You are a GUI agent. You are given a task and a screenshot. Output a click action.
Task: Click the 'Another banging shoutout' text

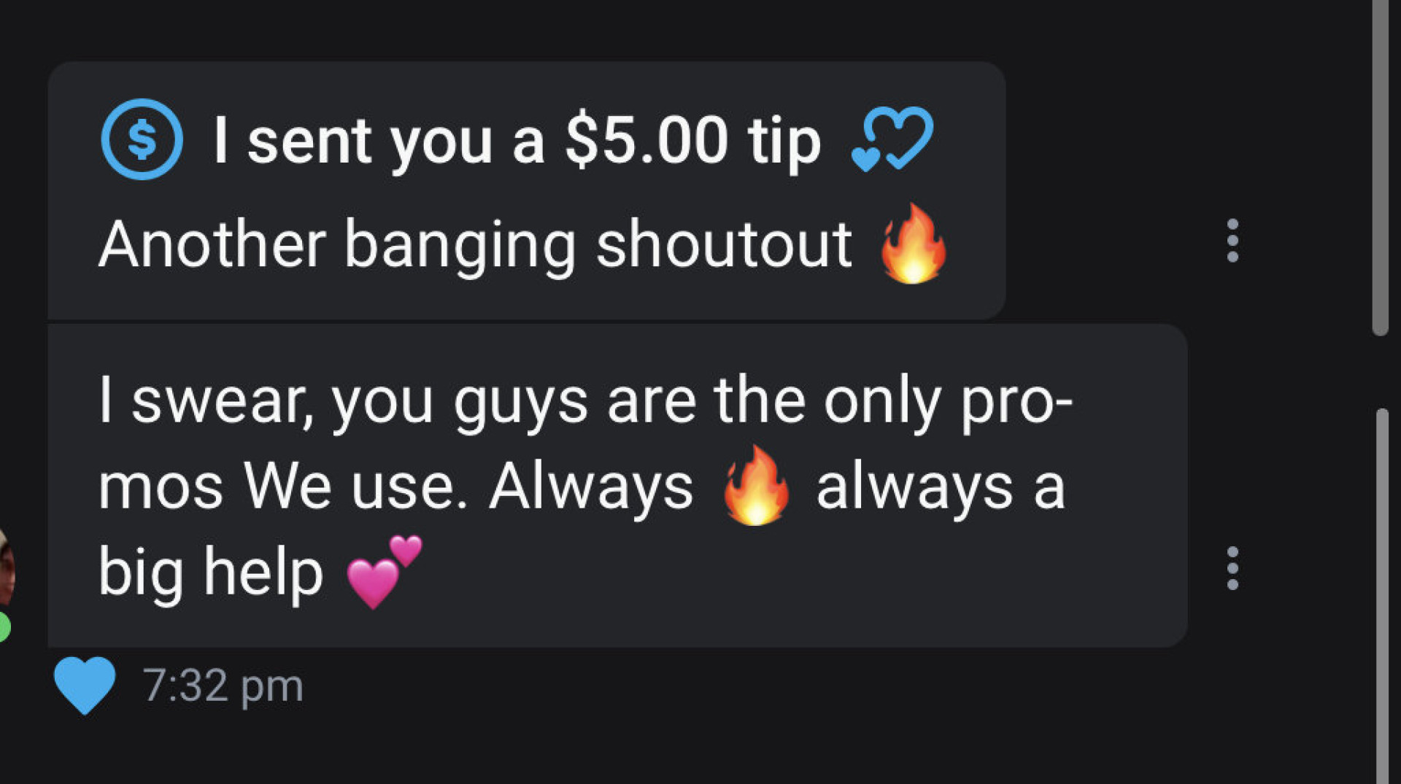click(476, 246)
